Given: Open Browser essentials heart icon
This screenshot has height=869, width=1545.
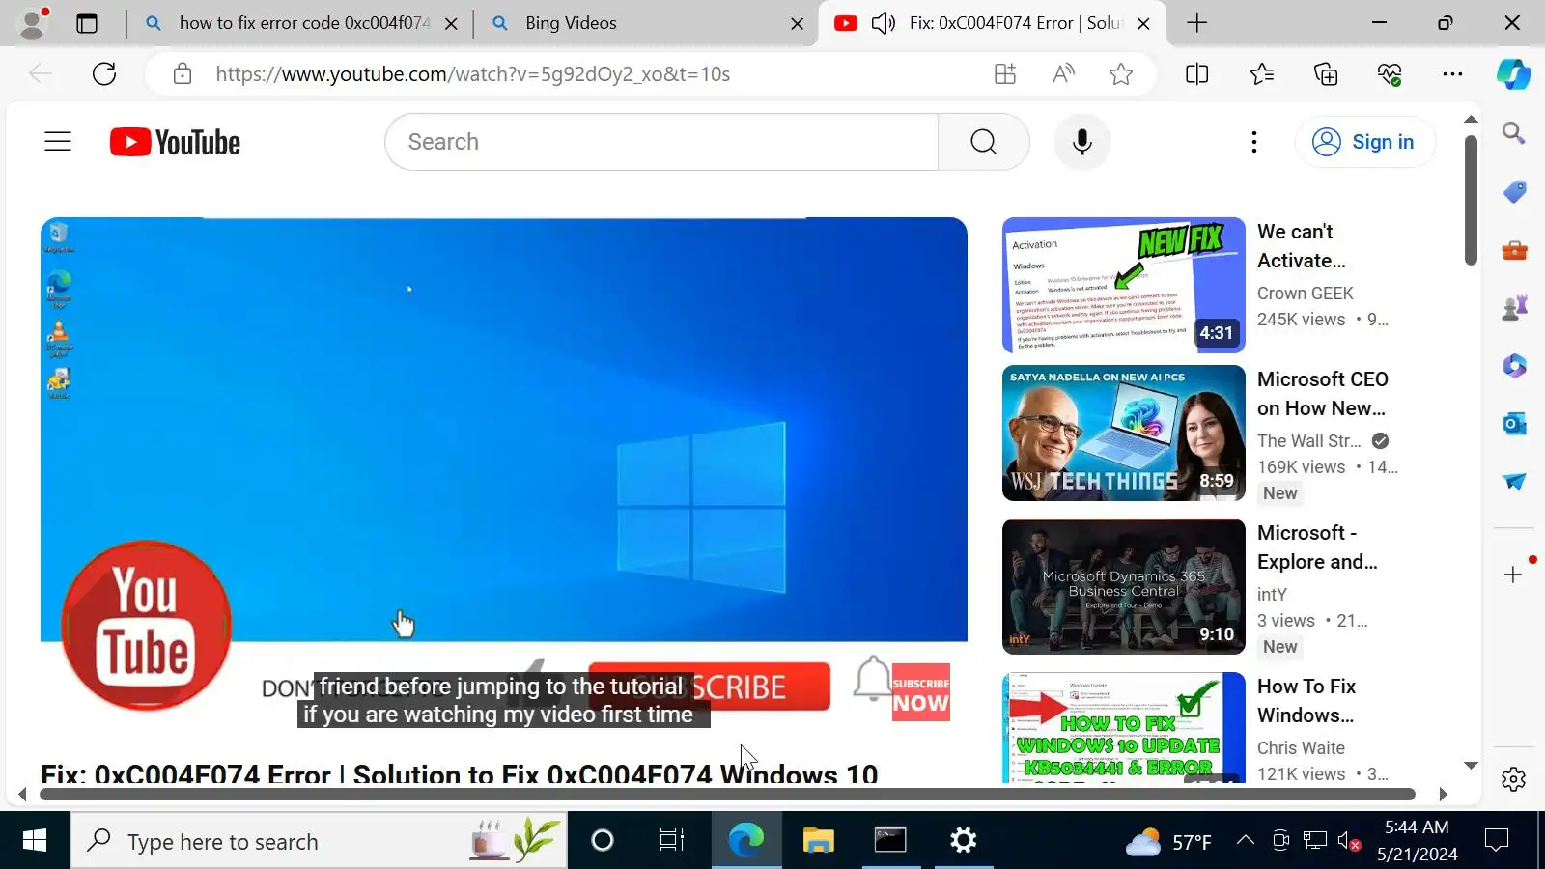Looking at the screenshot, I should (1390, 74).
